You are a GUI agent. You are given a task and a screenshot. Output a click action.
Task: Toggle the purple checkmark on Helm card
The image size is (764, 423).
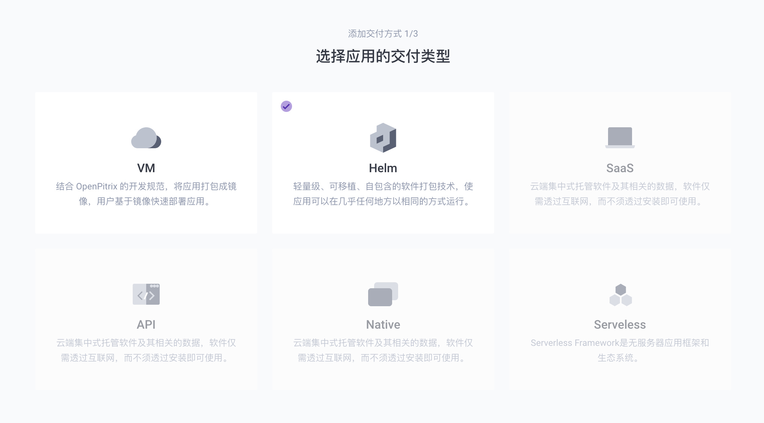286,106
